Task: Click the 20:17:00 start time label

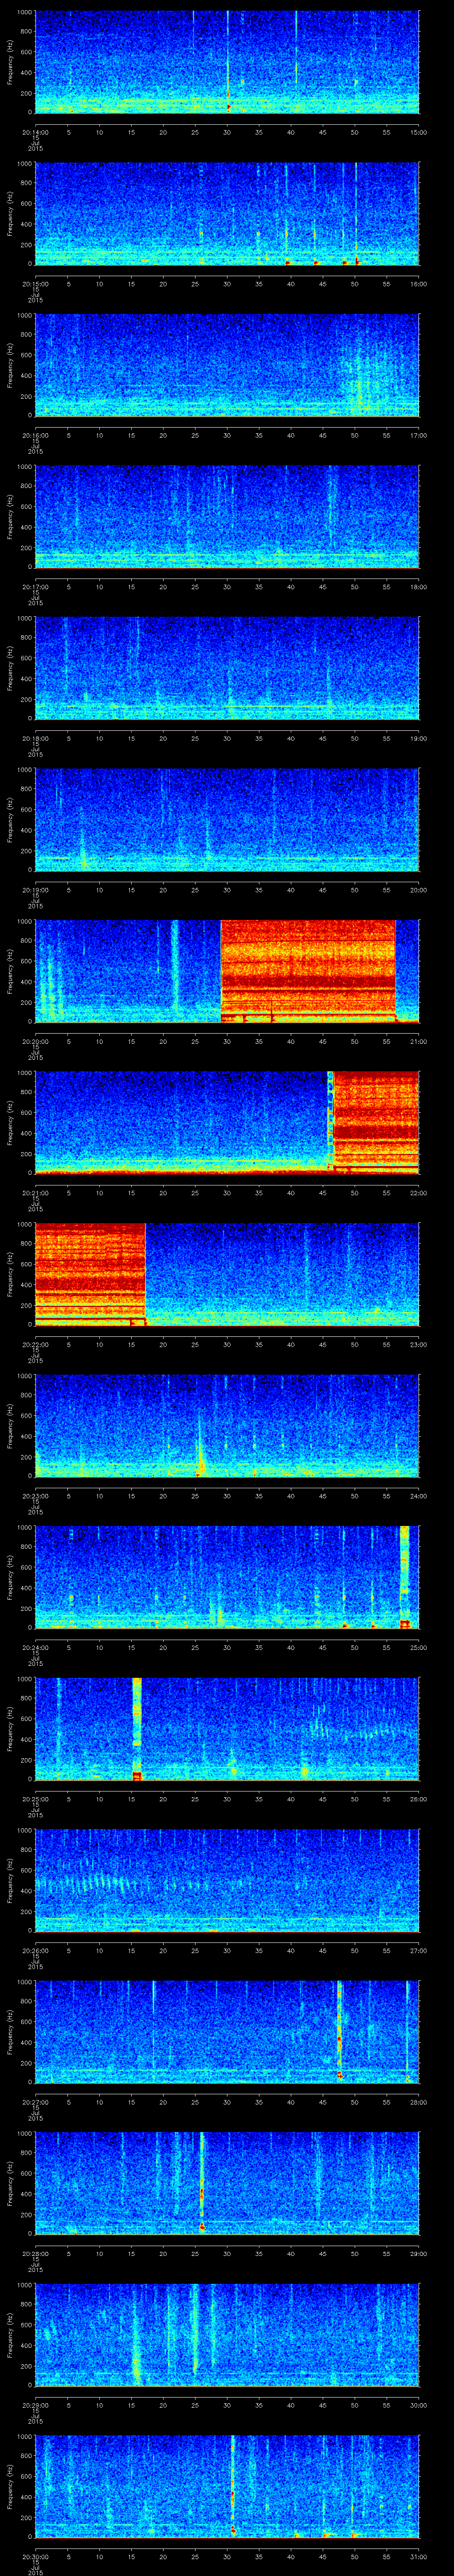Action: coord(35,586)
